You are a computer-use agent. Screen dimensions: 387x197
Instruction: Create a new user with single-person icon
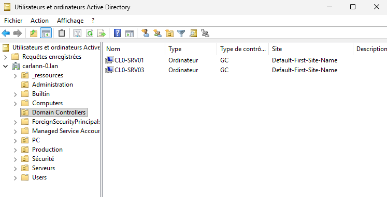[x=145, y=33]
